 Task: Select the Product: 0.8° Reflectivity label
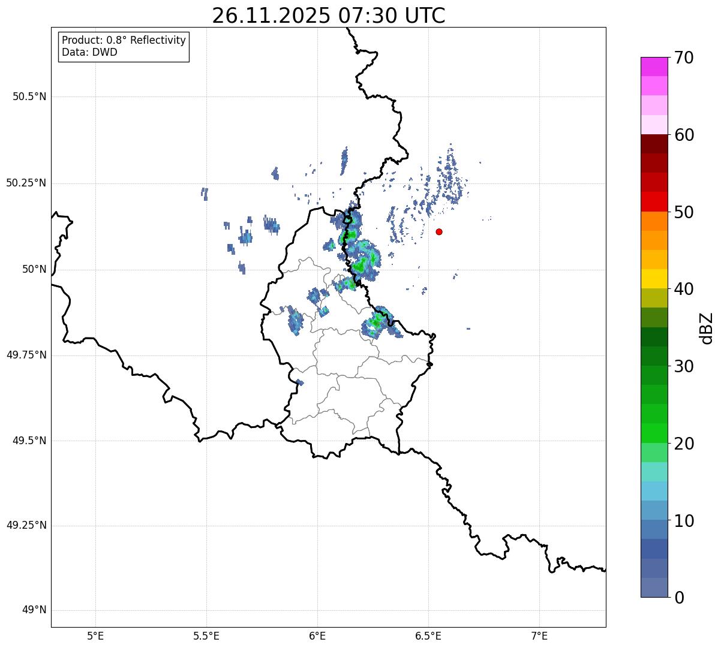[x=124, y=40]
